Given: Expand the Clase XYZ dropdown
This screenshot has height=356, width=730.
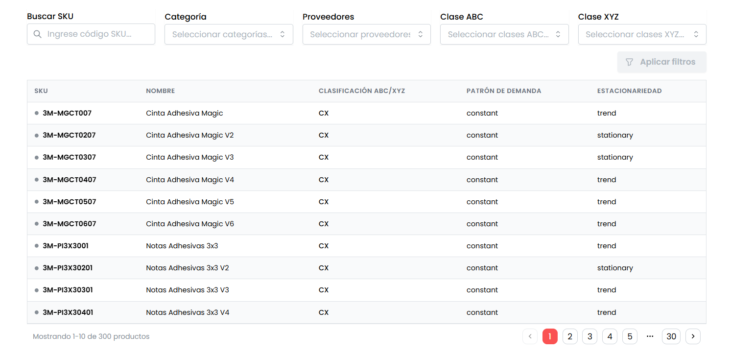Looking at the screenshot, I should [642, 34].
